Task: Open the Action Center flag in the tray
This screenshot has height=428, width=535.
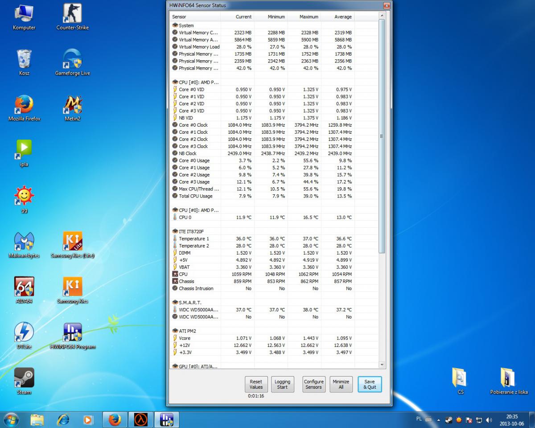Action: pos(469,420)
